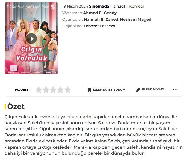Click the Özet section heading
Viewport: 189px width, 164px height.
point(16,107)
